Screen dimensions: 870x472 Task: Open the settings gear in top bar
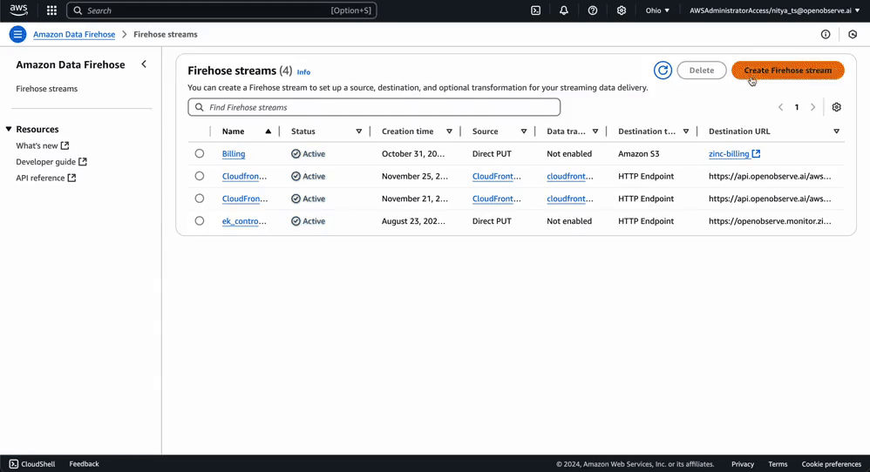pyautogui.click(x=622, y=10)
